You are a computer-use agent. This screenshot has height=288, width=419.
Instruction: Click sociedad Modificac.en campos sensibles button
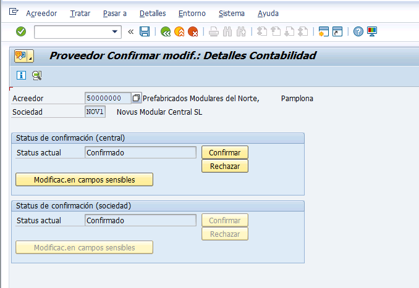84,248
